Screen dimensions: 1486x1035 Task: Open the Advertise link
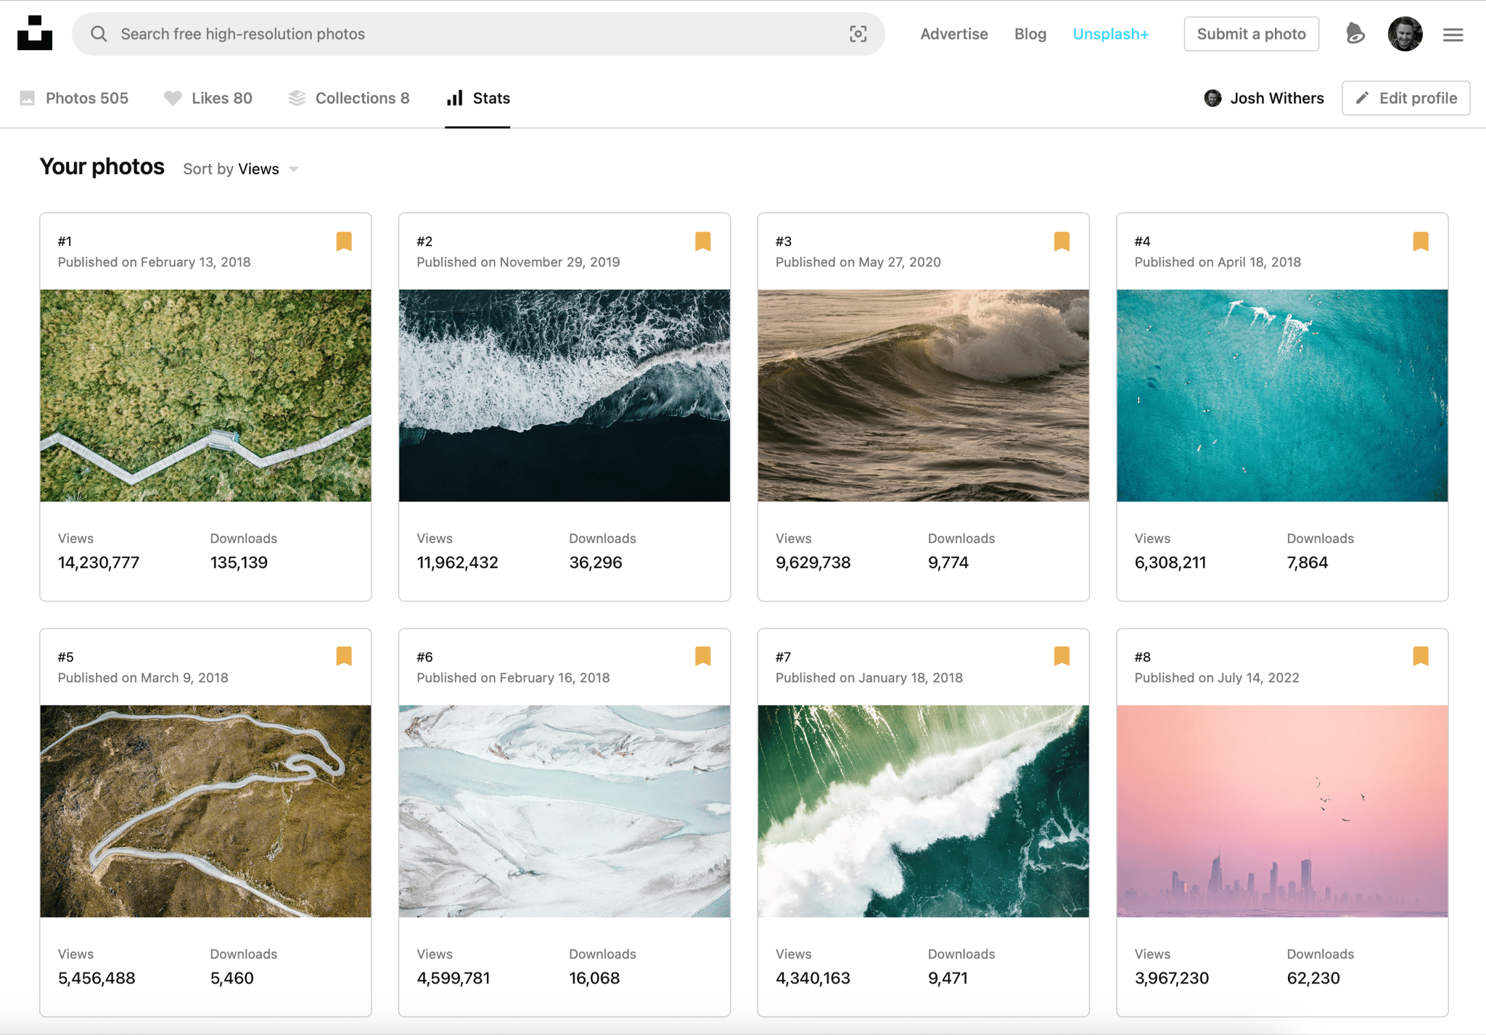[x=953, y=34]
